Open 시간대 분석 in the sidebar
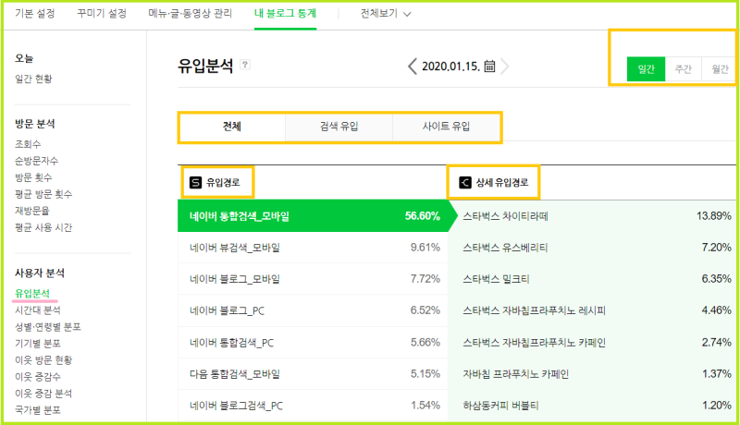The width and height of the screenshot is (740, 425). click(38, 310)
